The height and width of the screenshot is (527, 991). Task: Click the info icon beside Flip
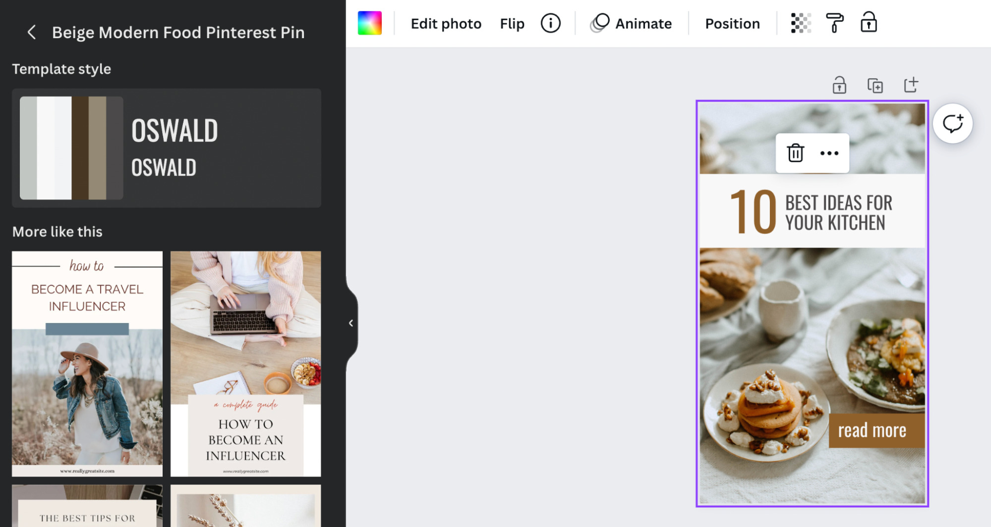(x=550, y=23)
